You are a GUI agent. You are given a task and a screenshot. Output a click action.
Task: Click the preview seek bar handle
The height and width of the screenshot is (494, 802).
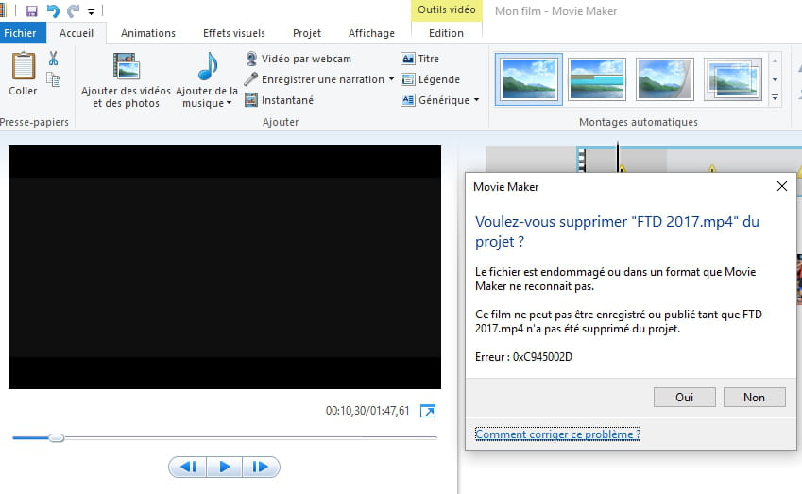coord(57,437)
